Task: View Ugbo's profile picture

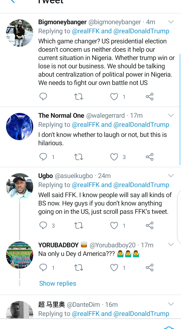Action: point(20,187)
